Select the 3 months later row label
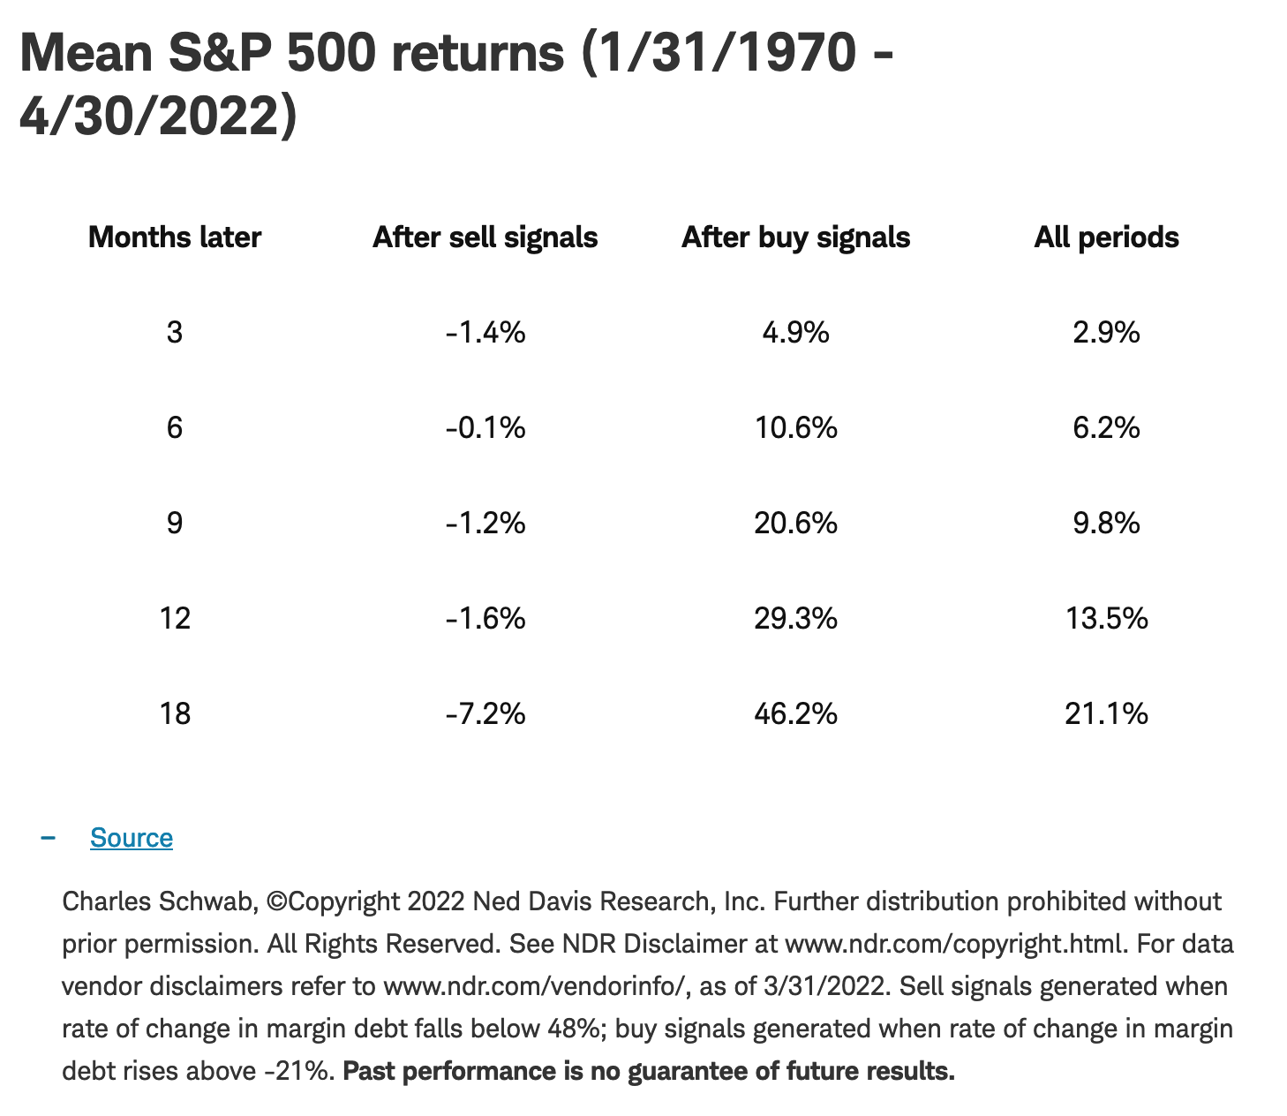This screenshot has height=1116, width=1287. click(x=175, y=333)
